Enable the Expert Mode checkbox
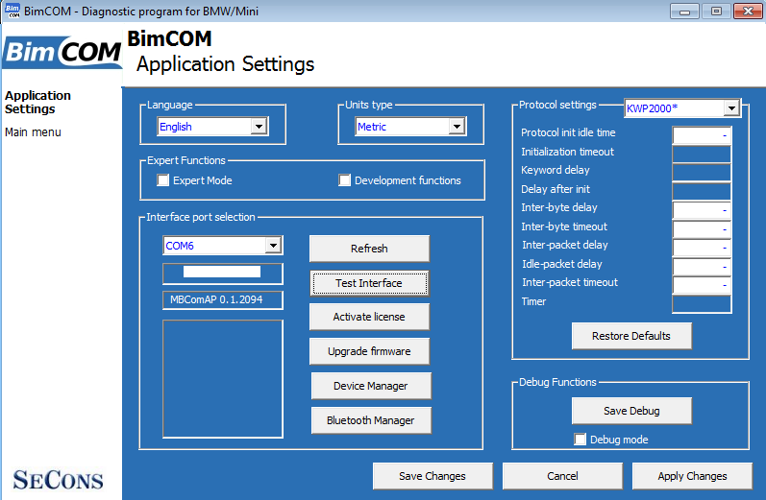766x500 pixels. pyautogui.click(x=162, y=180)
